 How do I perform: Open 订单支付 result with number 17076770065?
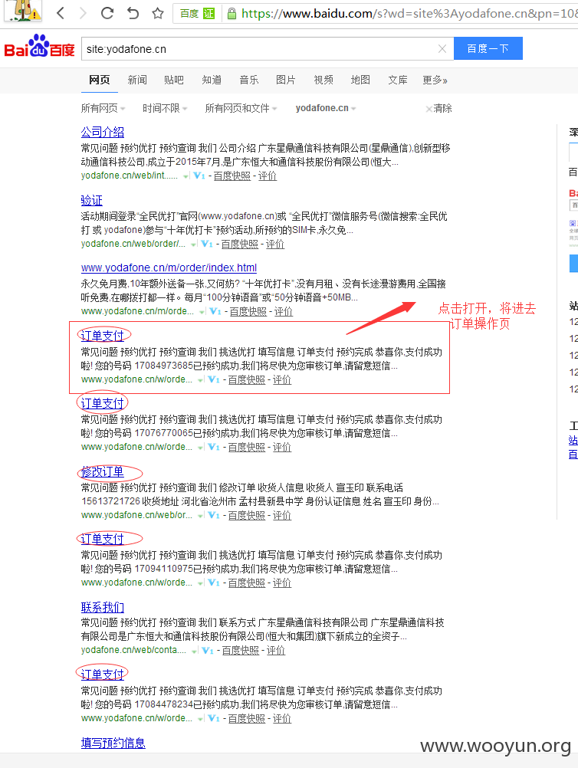coord(103,404)
